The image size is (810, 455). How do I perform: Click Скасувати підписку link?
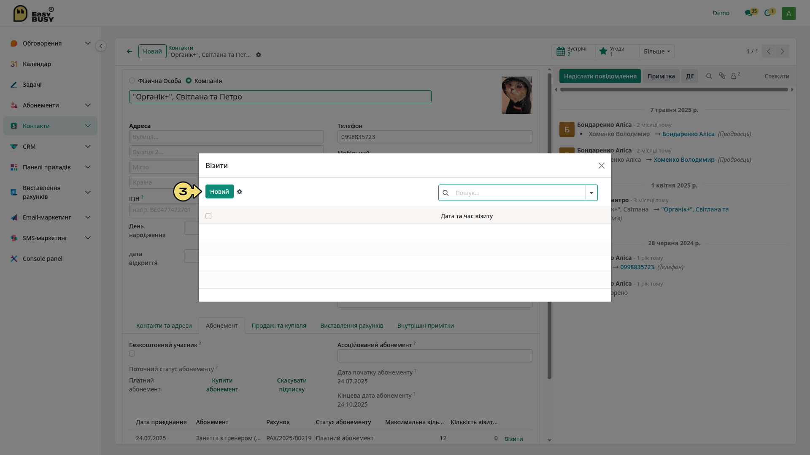point(292,385)
